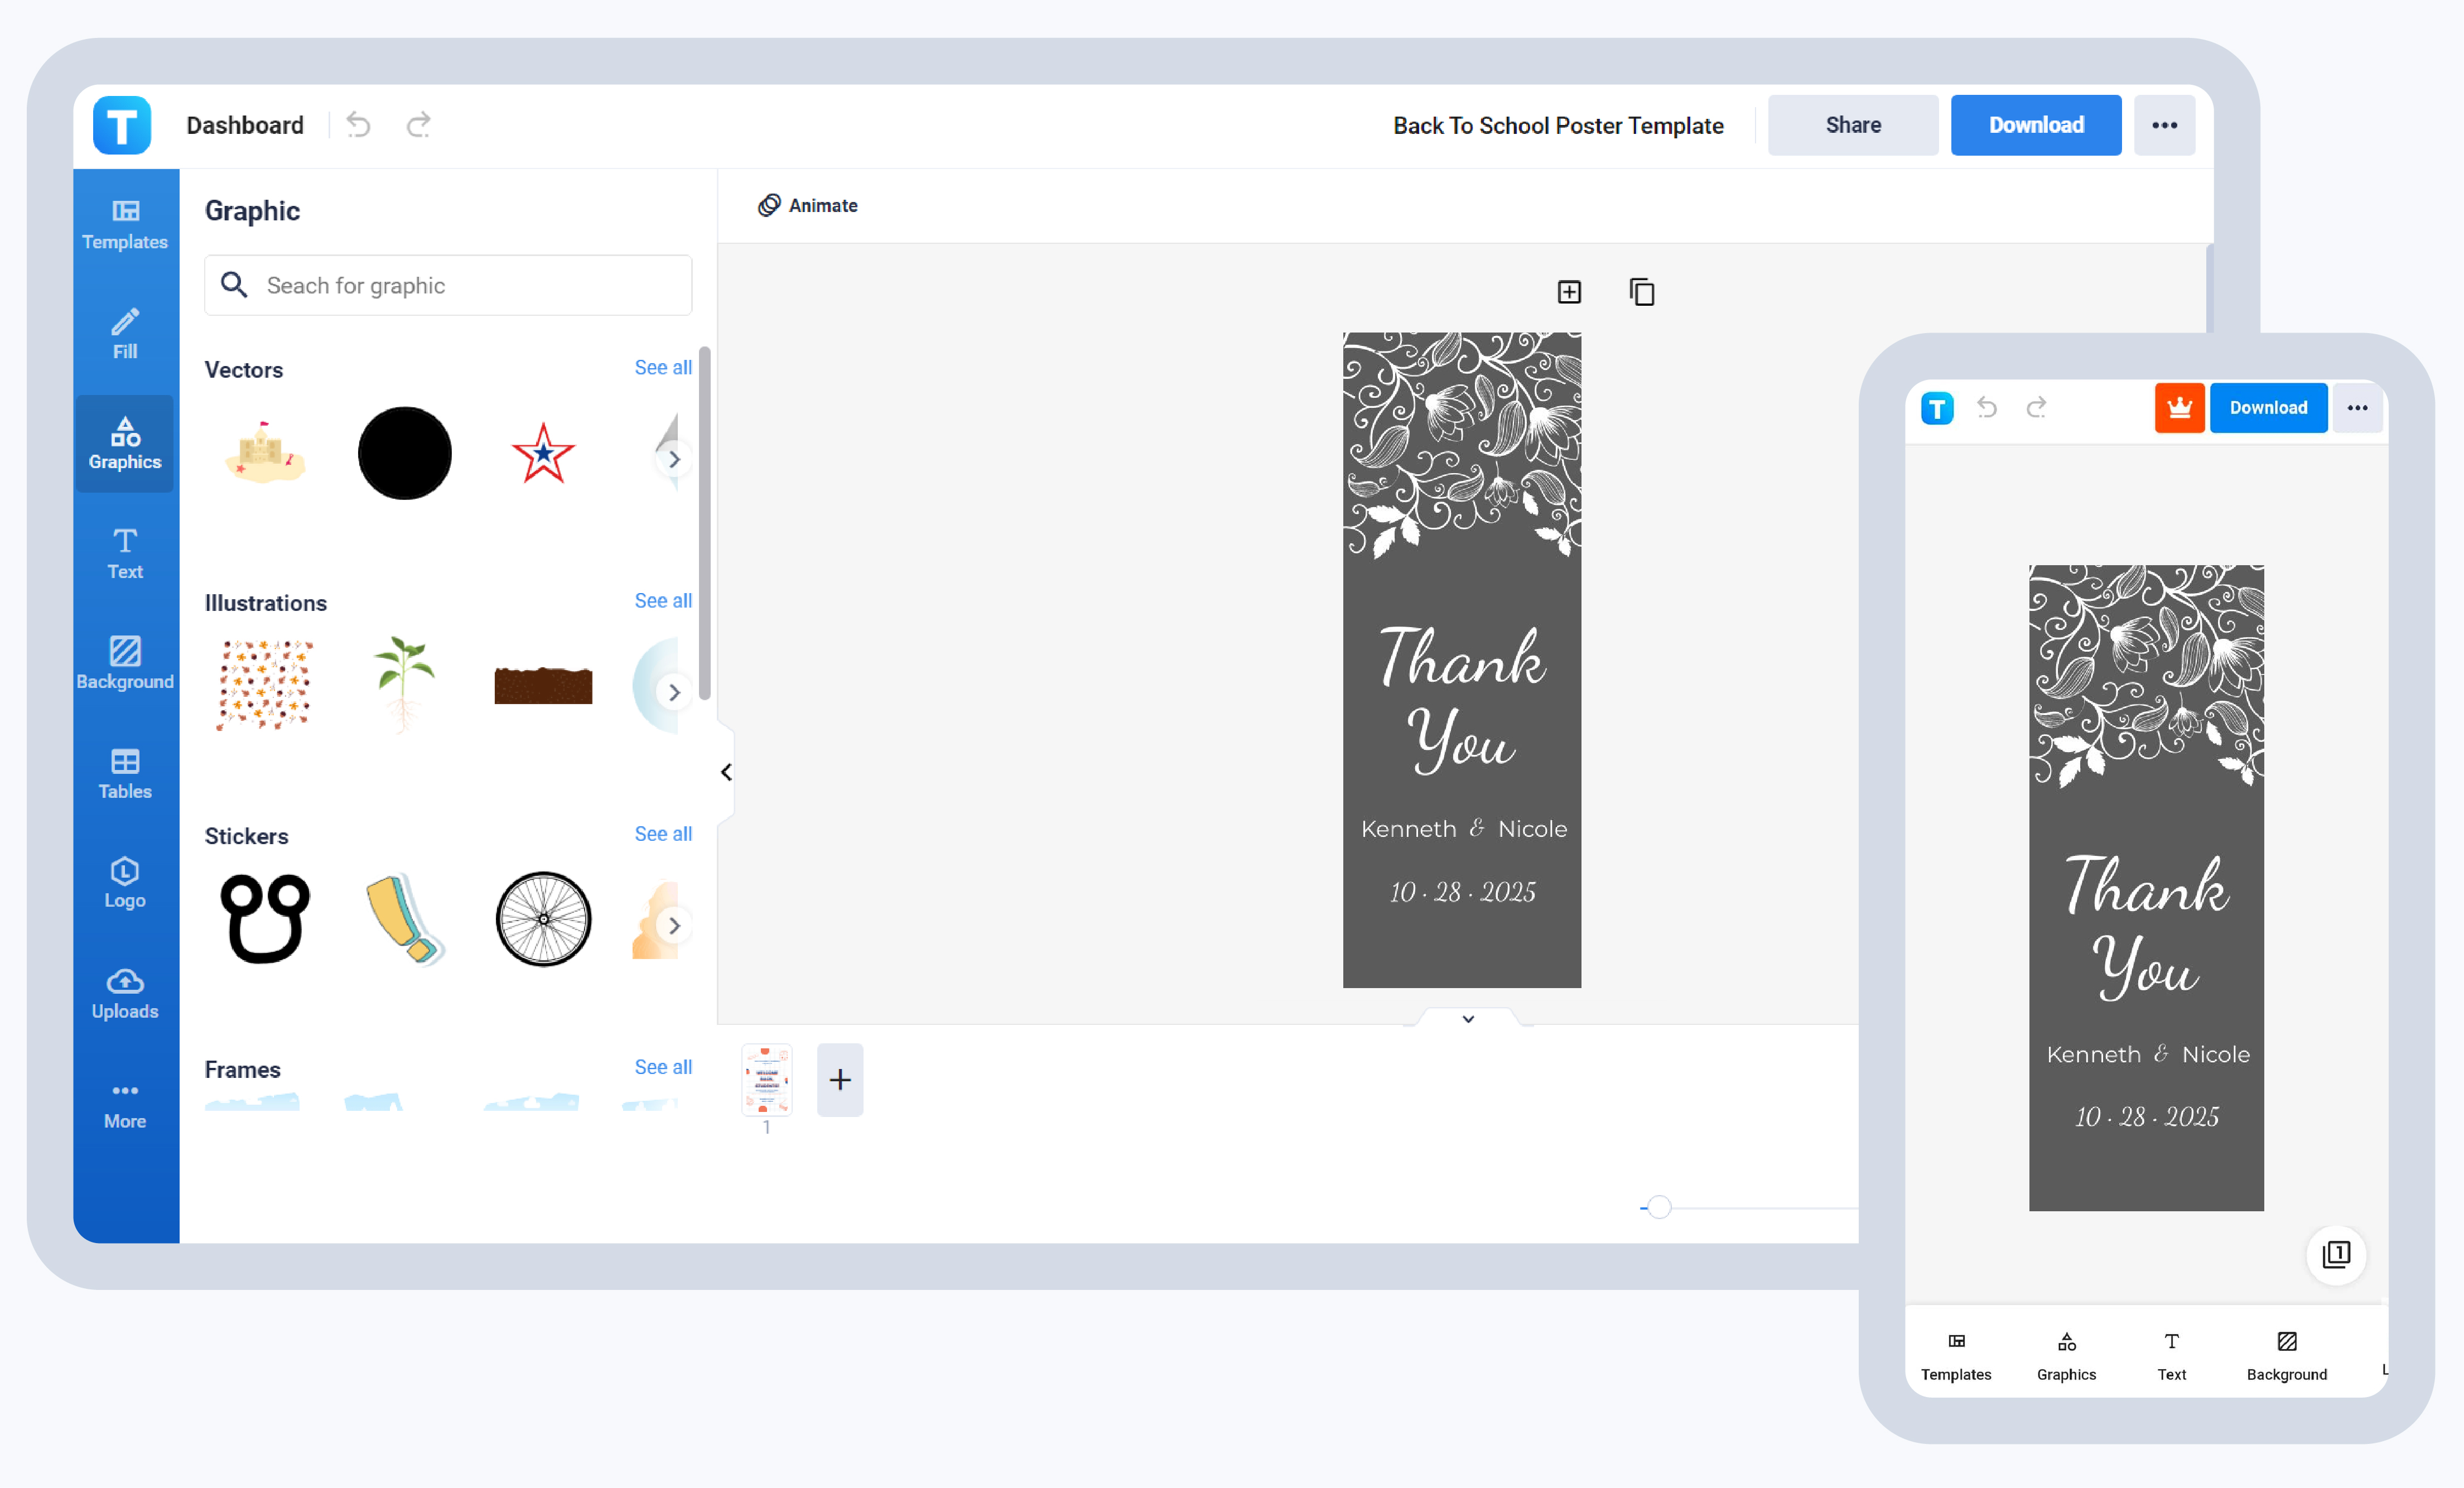This screenshot has height=1488, width=2464.
Task: Click the add page icon above canvas
Action: (1569, 292)
